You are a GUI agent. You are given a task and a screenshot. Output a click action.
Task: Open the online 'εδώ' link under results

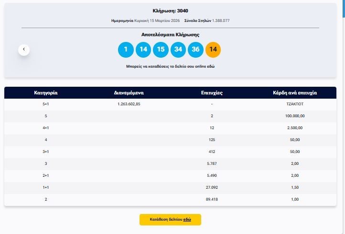pyautogui.click(x=211, y=66)
